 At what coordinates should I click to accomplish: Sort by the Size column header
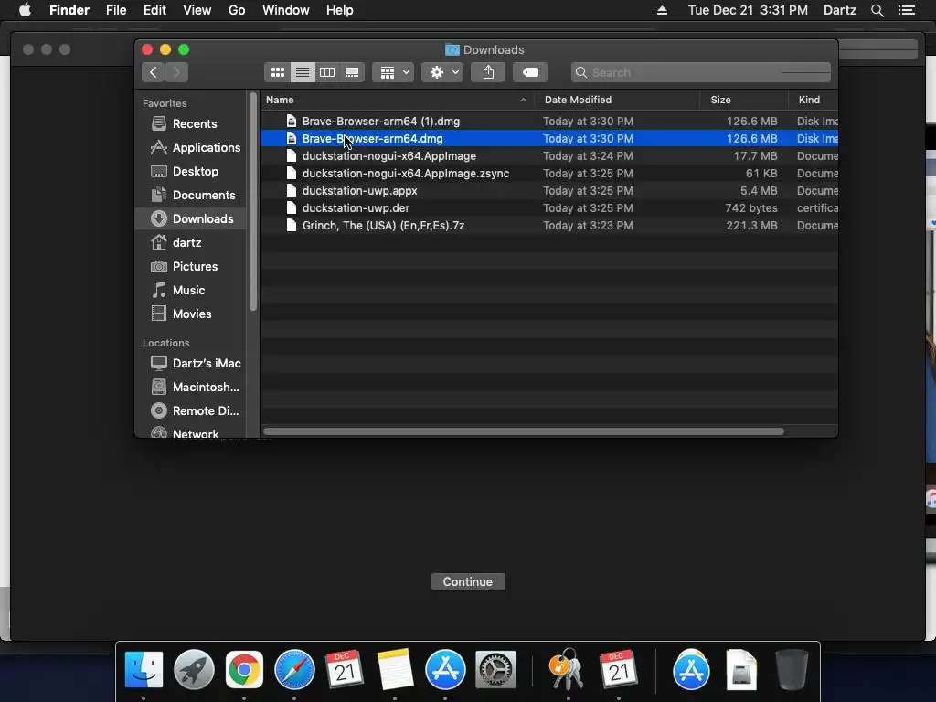pos(744,100)
